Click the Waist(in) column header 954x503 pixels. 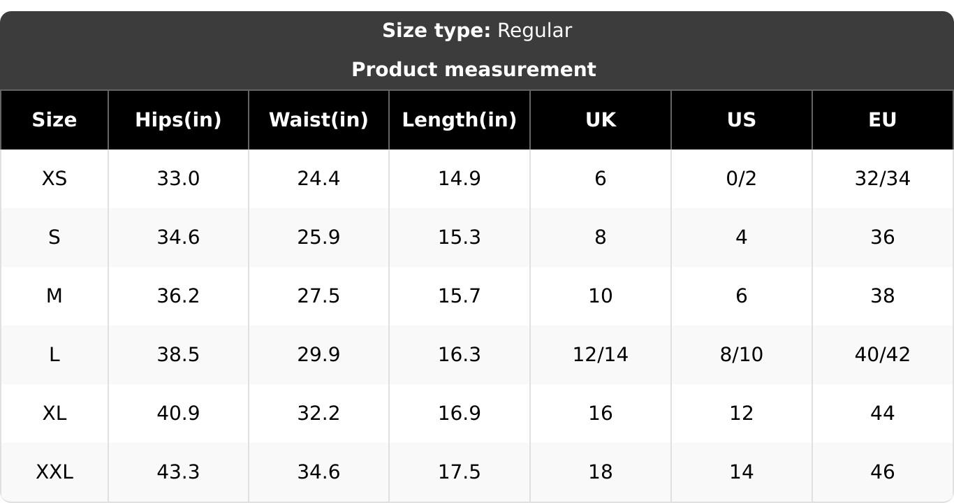(318, 120)
